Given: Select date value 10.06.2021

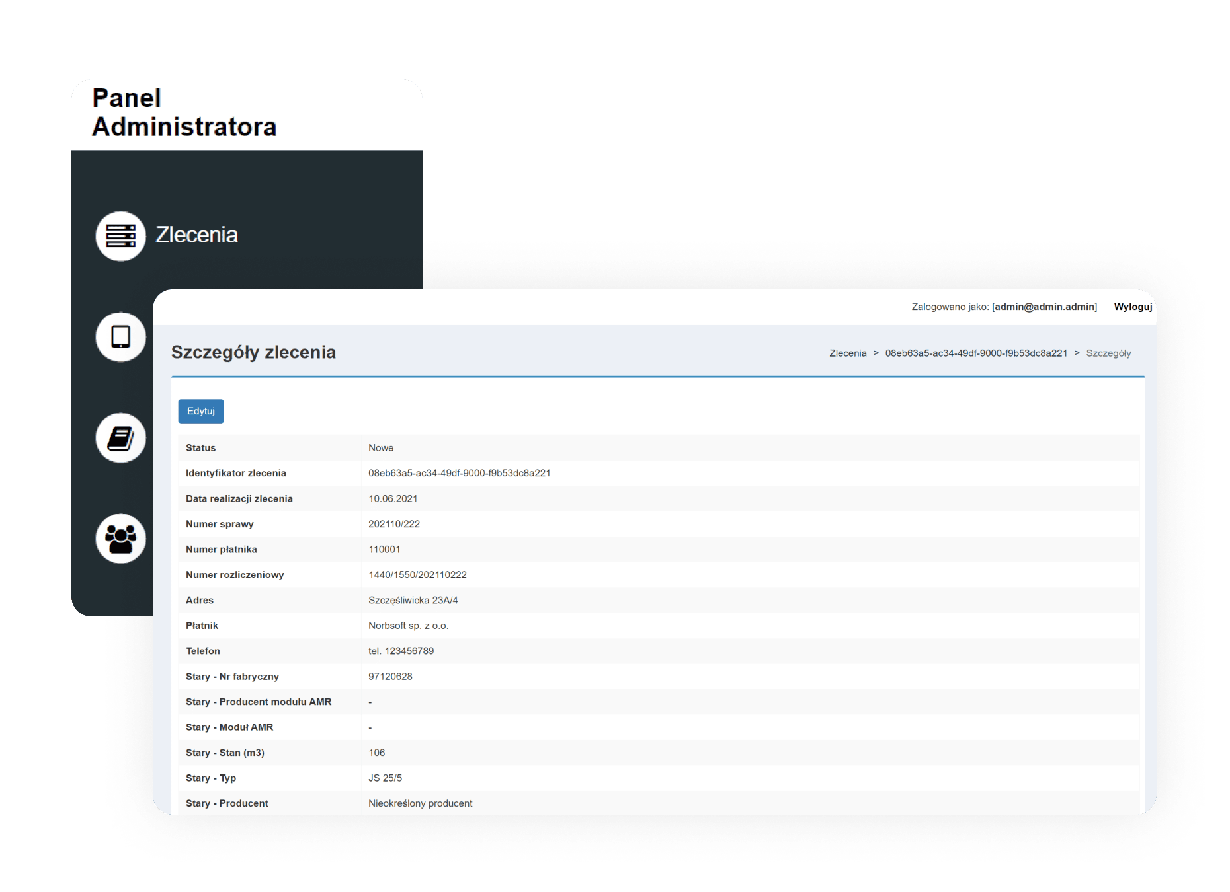Looking at the screenshot, I should pos(393,499).
